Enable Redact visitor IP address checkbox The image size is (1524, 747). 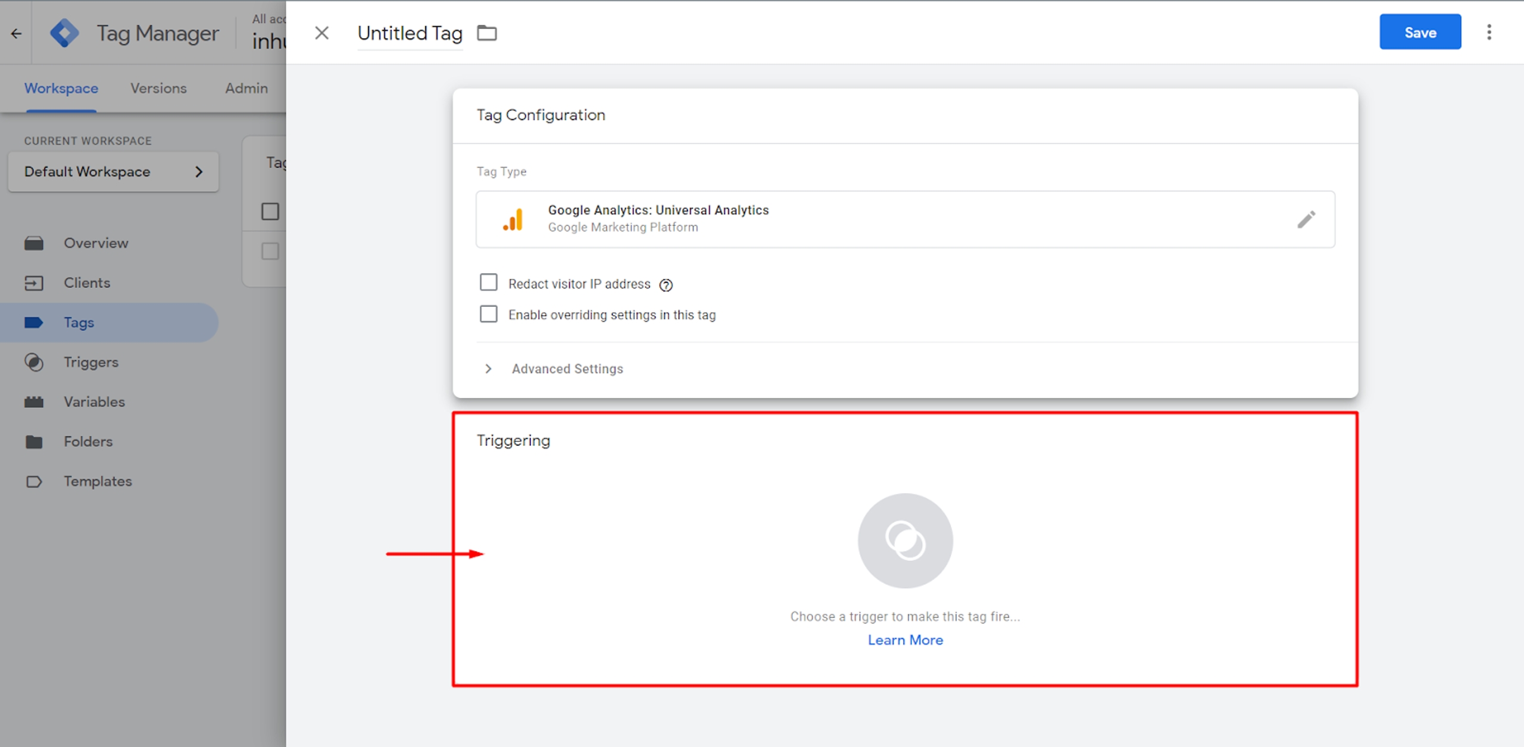tap(488, 283)
